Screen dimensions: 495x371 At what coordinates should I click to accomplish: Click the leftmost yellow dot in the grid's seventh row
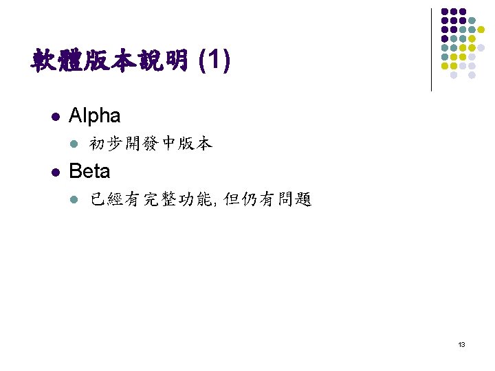pyautogui.click(x=444, y=66)
